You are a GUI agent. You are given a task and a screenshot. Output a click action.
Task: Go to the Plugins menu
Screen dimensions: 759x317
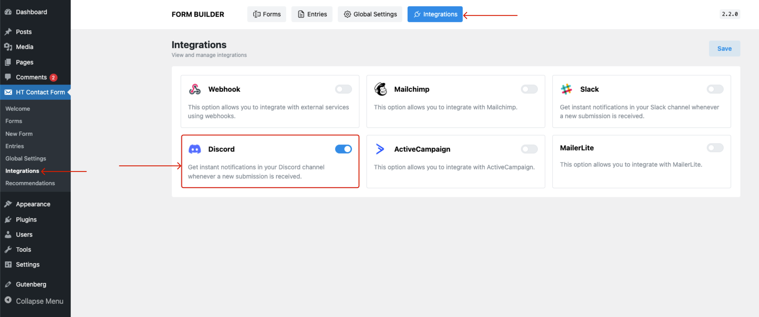pyautogui.click(x=26, y=220)
